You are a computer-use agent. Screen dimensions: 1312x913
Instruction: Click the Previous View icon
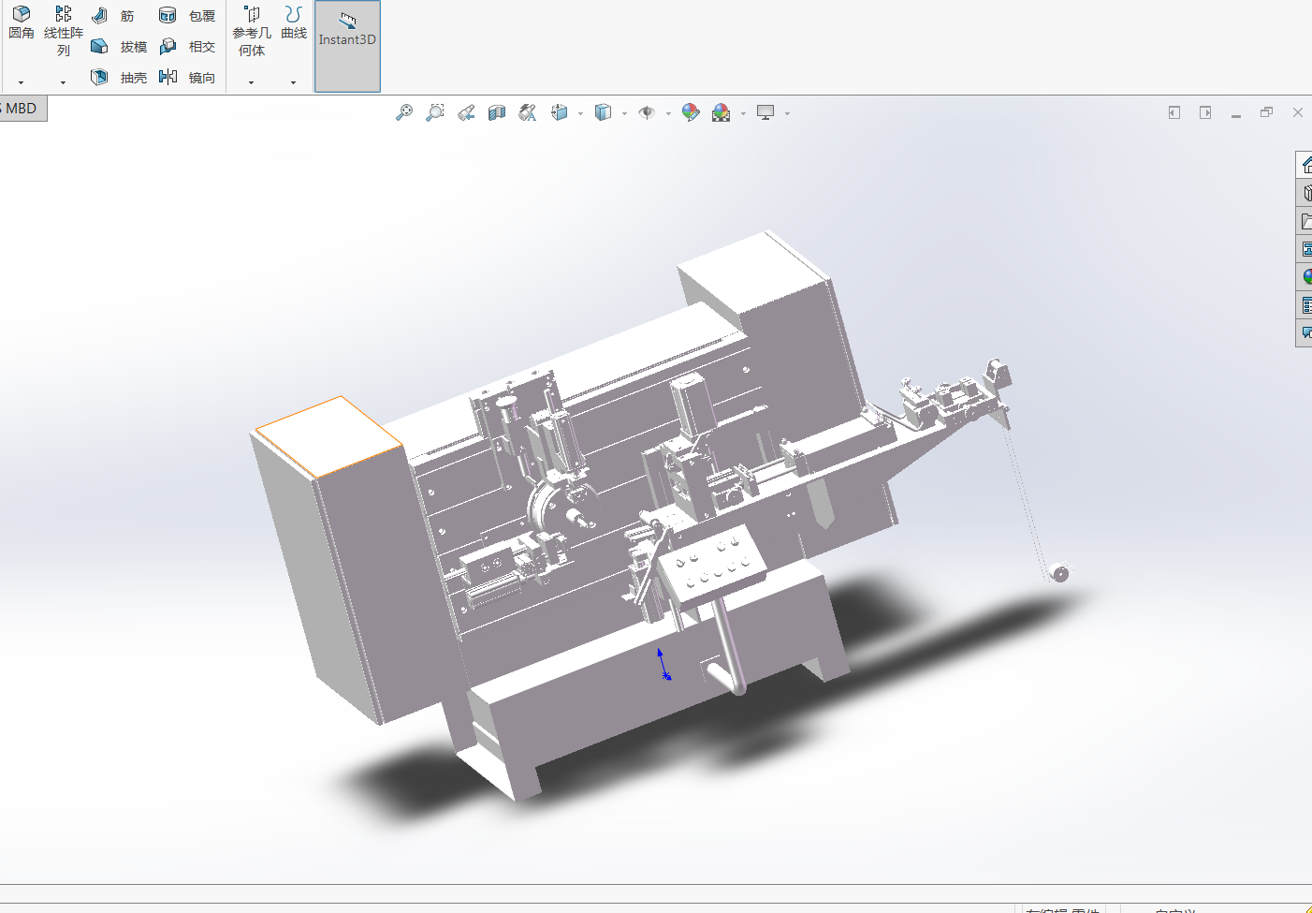pos(466,112)
